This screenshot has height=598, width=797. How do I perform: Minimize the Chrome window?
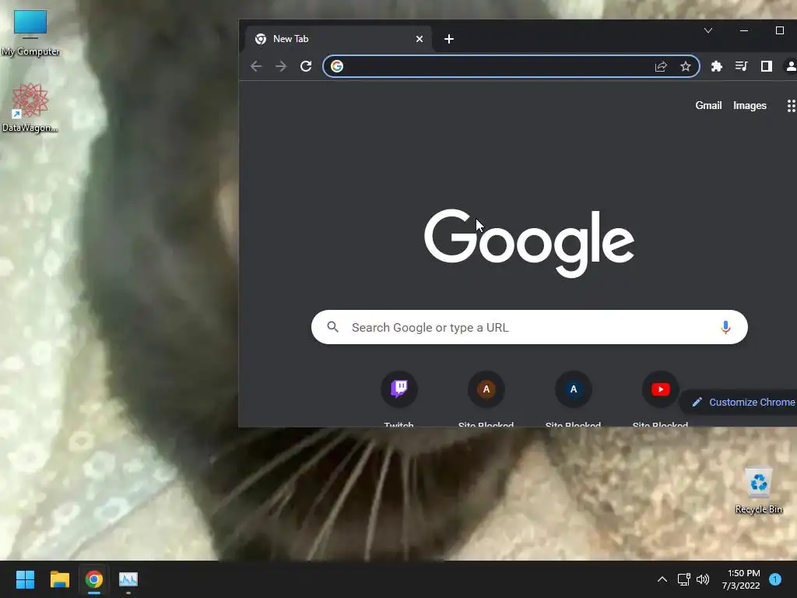pyautogui.click(x=744, y=30)
